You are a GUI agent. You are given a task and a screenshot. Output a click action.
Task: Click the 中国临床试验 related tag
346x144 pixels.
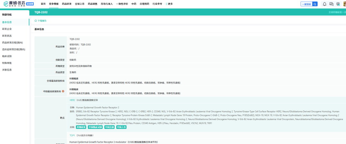click(95, 127)
